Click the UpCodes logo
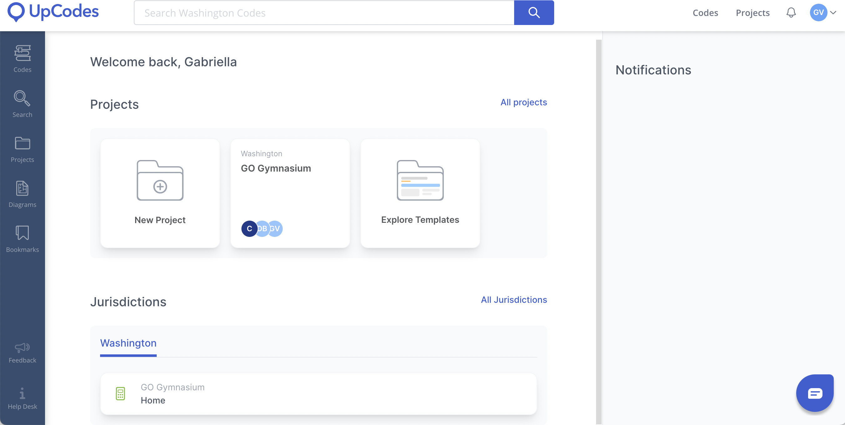The image size is (845, 425). click(53, 12)
